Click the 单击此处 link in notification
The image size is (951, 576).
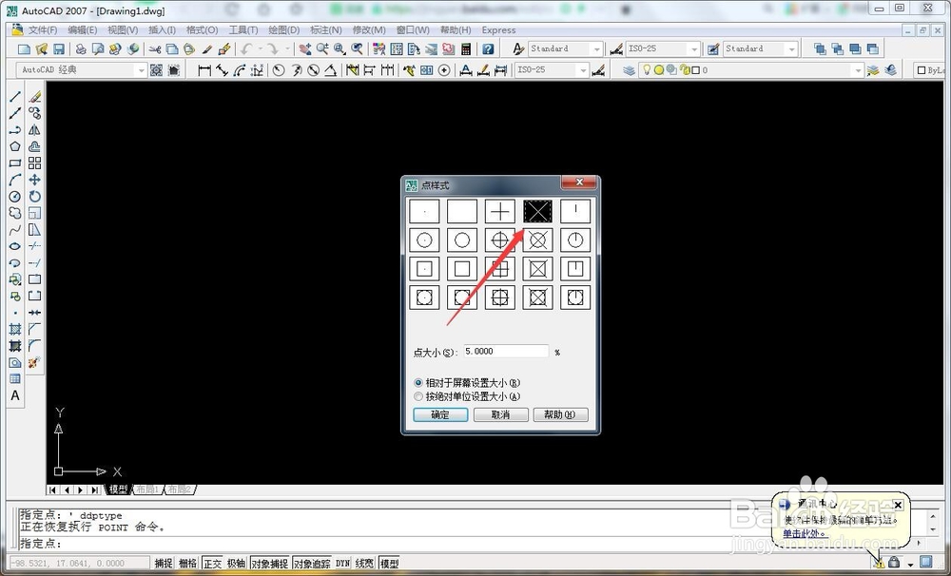click(x=805, y=533)
